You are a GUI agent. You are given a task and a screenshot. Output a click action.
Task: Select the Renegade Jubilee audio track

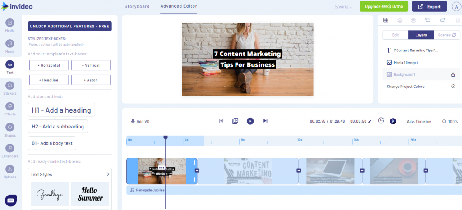(x=294, y=190)
